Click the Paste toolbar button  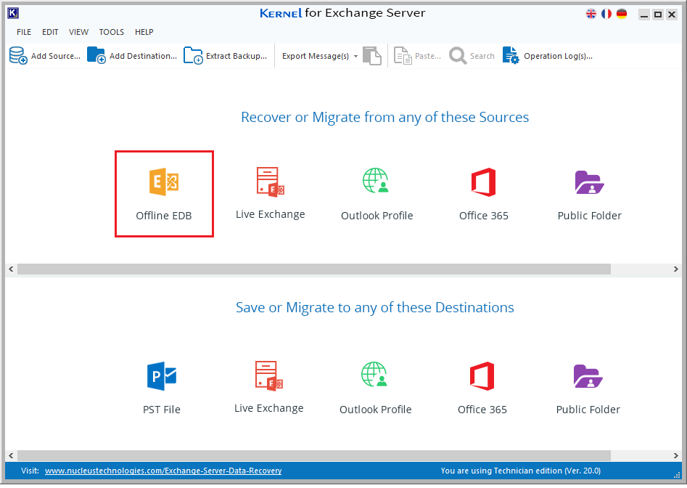point(417,56)
